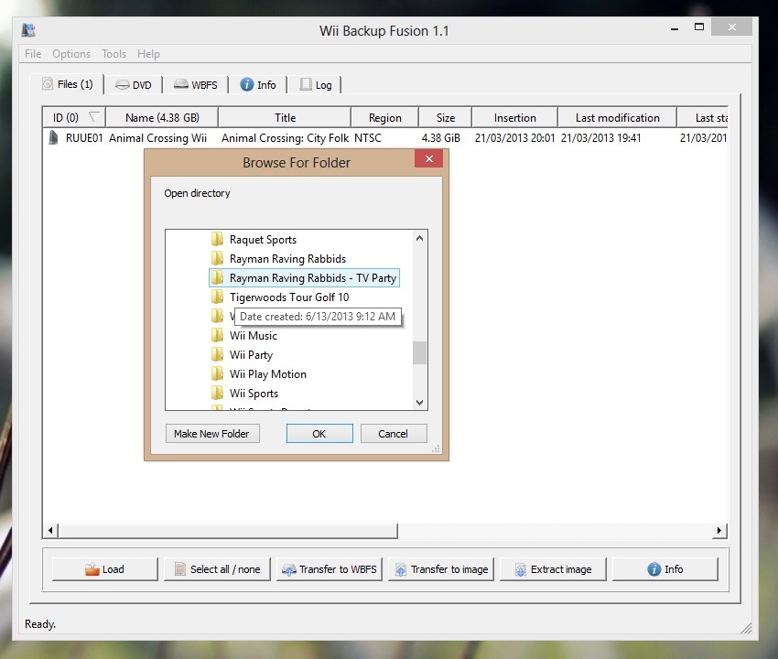Click the disc icon beside RUUE01
This screenshot has width=778, height=659.
(x=53, y=137)
